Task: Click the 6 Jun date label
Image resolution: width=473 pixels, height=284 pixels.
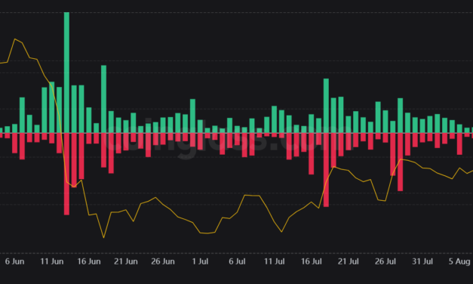Action: (x=14, y=261)
